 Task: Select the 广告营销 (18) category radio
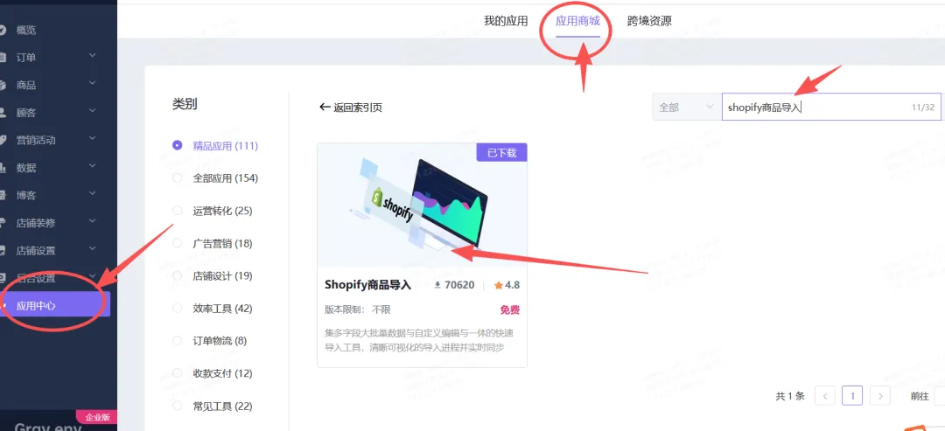point(177,243)
